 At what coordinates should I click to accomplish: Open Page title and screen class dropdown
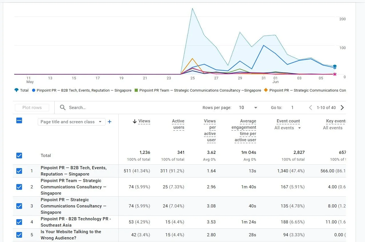pyautogui.click(x=72, y=122)
